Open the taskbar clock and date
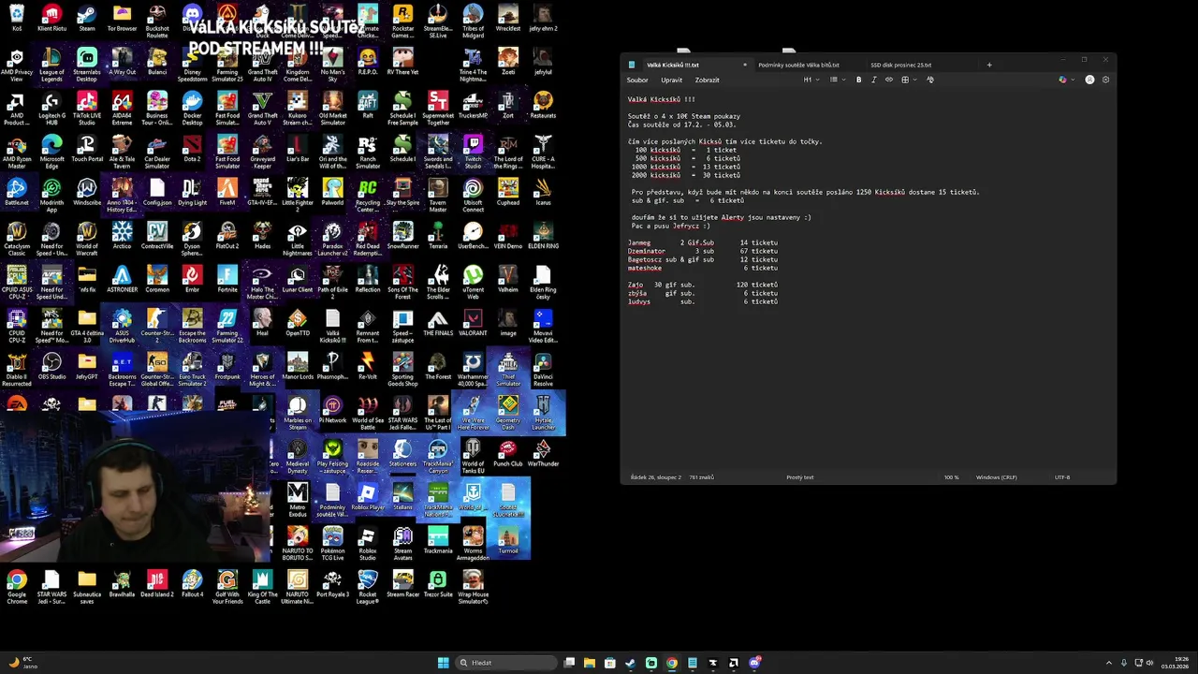 coord(1175,663)
